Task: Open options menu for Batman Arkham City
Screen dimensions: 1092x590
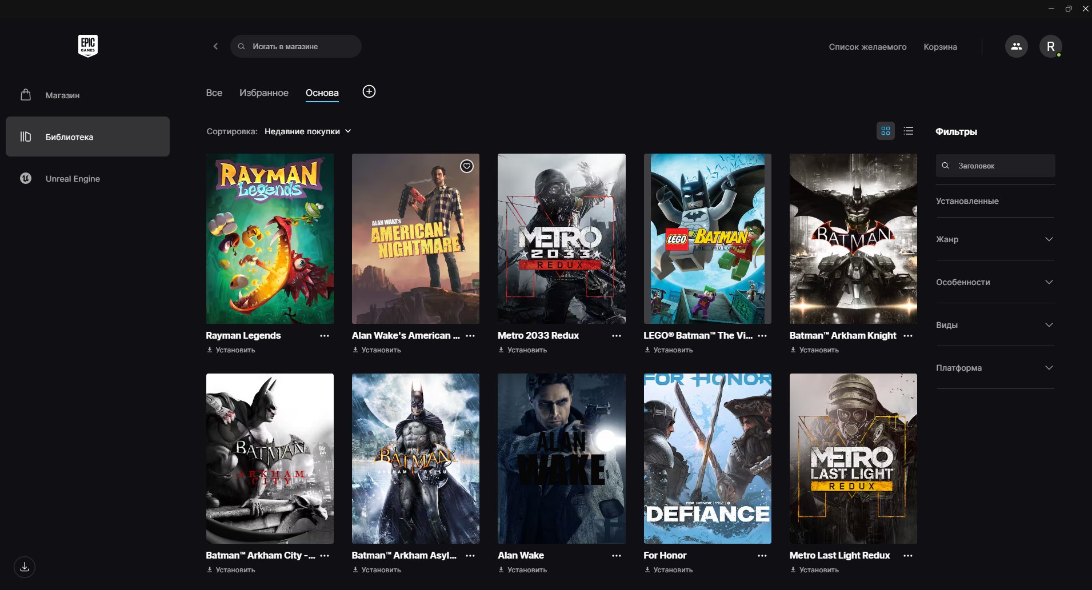Action: 325,556
